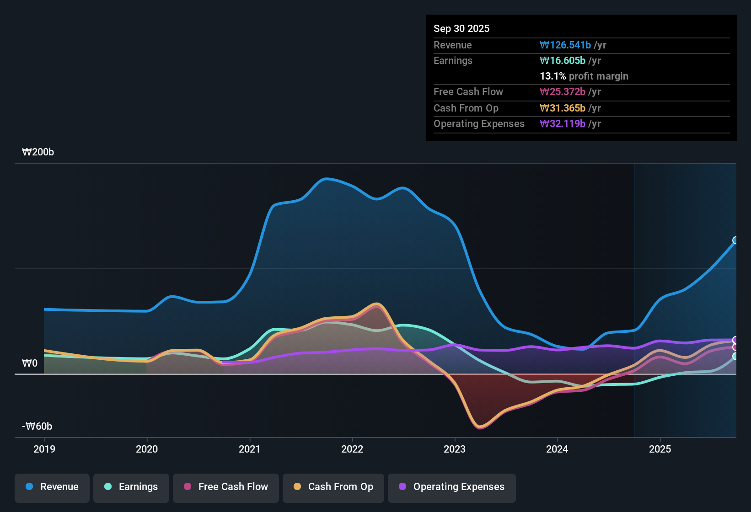The width and height of the screenshot is (751, 512).
Task: Click the teal Earnings legend dot
Action: tap(107, 487)
